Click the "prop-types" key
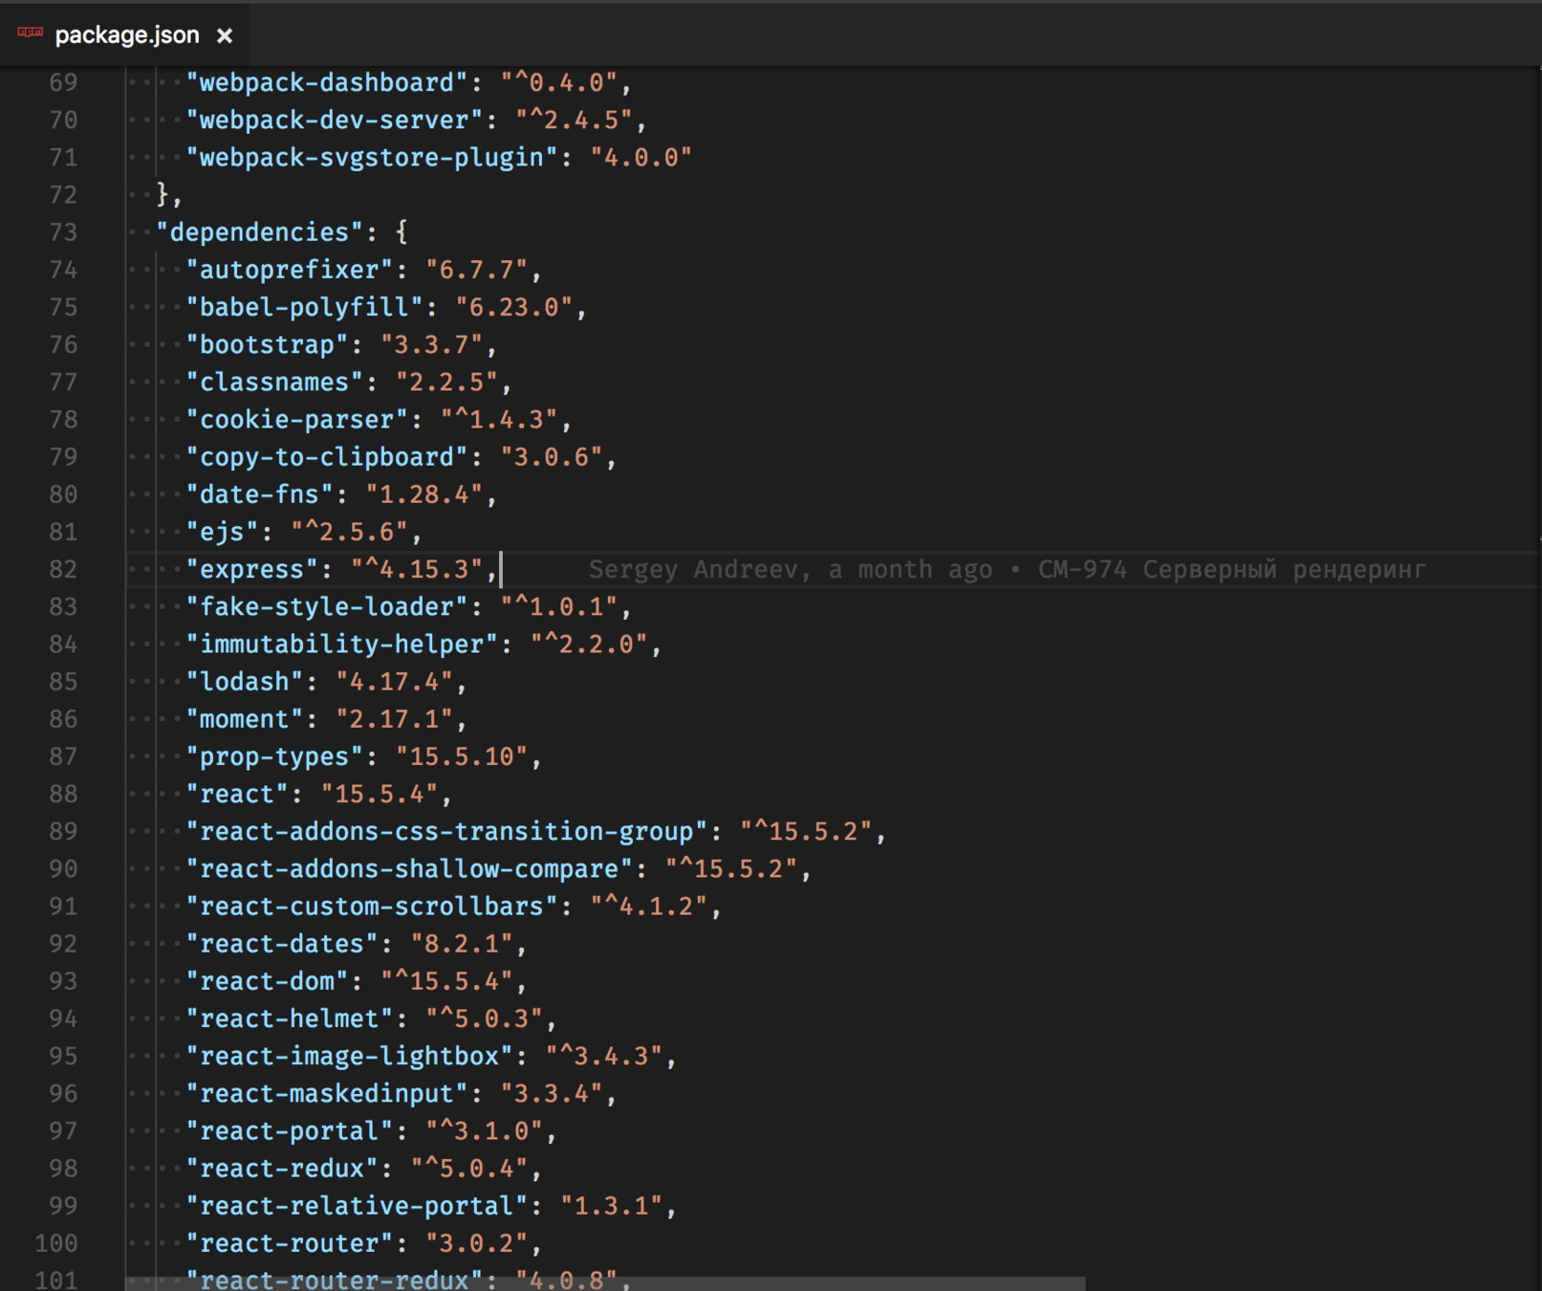 (274, 756)
